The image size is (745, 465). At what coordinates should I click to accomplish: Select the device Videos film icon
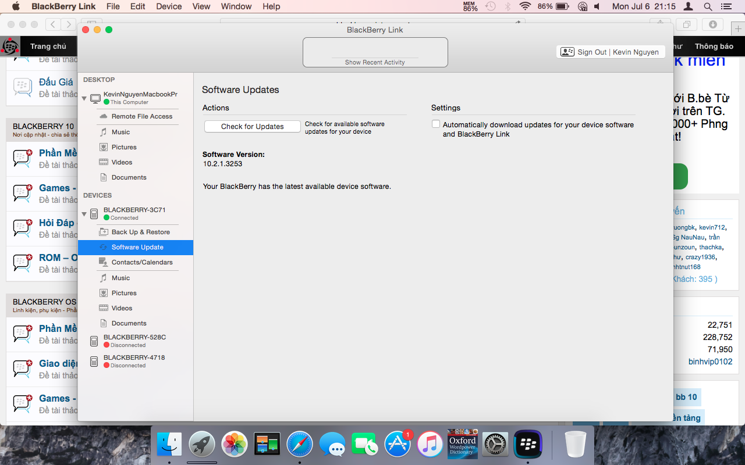[104, 308]
